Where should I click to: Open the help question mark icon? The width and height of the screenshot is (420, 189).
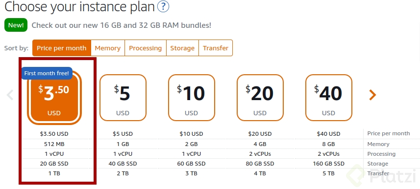click(x=163, y=7)
